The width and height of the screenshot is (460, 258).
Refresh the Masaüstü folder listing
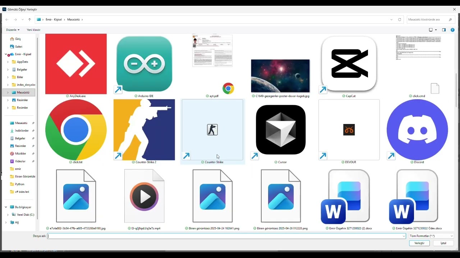(x=400, y=19)
